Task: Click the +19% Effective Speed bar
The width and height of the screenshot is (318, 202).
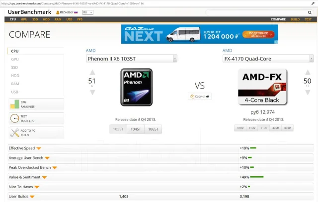Action: (x=253, y=148)
